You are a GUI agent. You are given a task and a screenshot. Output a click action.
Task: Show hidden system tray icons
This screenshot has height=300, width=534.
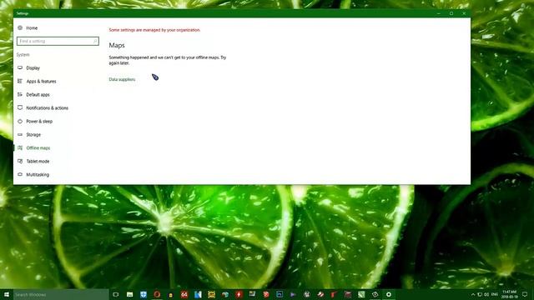click(473, 294)
